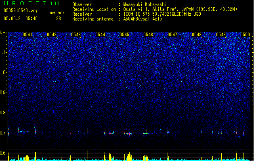Click the meteor count value 33
This screenshot has width=254, height=161.
[x=59, y=19]
